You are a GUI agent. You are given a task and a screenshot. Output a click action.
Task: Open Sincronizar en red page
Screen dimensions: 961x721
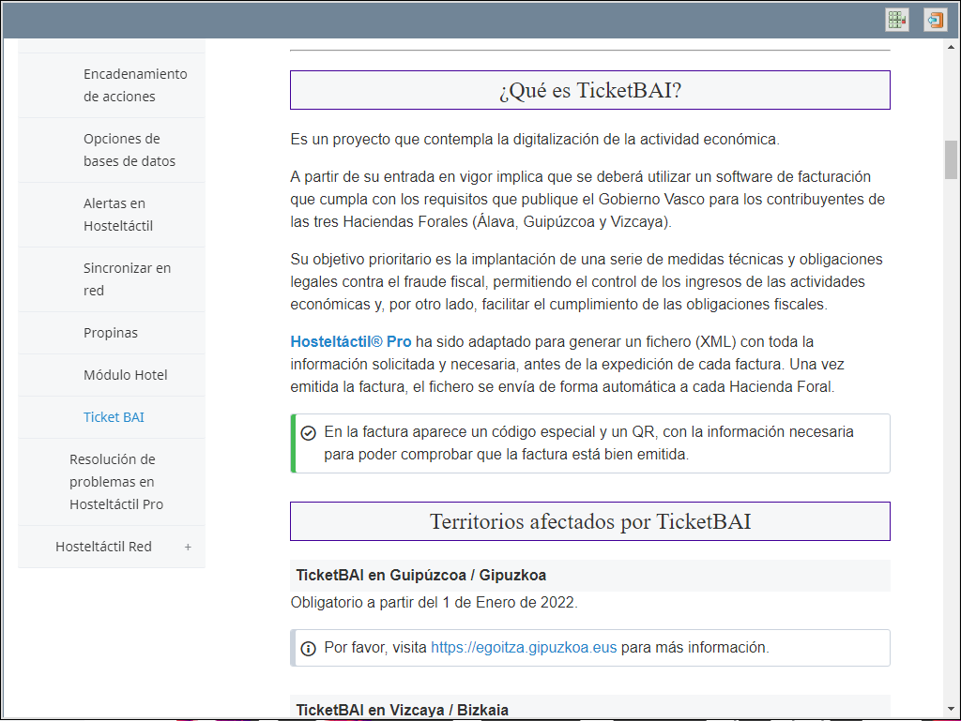127,279
